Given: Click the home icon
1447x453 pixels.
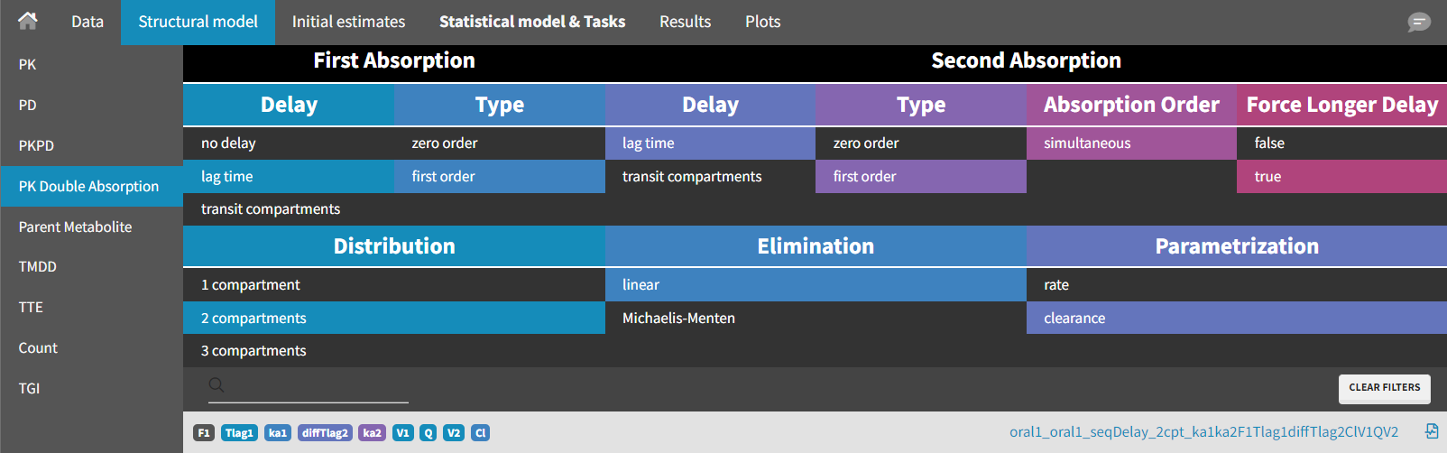Looking at the screenshot, I should pos(28,21).
